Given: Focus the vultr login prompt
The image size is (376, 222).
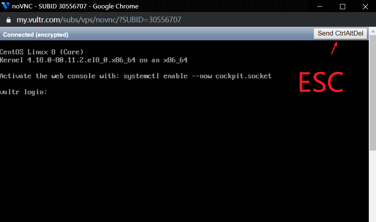Looking at the screenshot, I should point(24,92).
